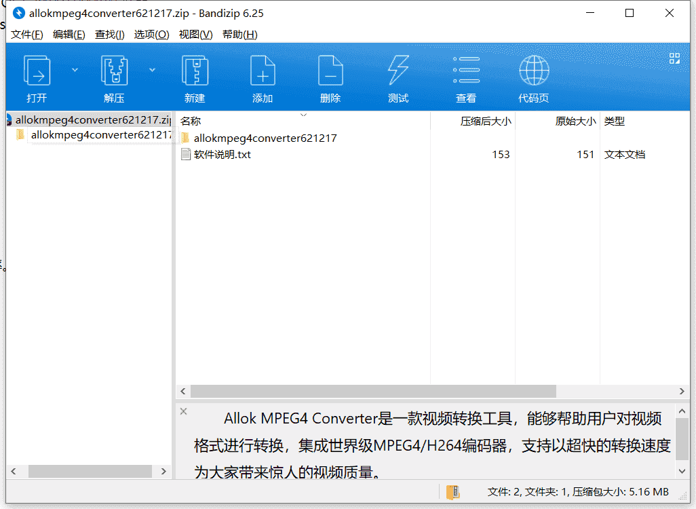This screenshot has height=509, width=696.
Task: Maximize the Bandizip window
Action: click(630, 14)
